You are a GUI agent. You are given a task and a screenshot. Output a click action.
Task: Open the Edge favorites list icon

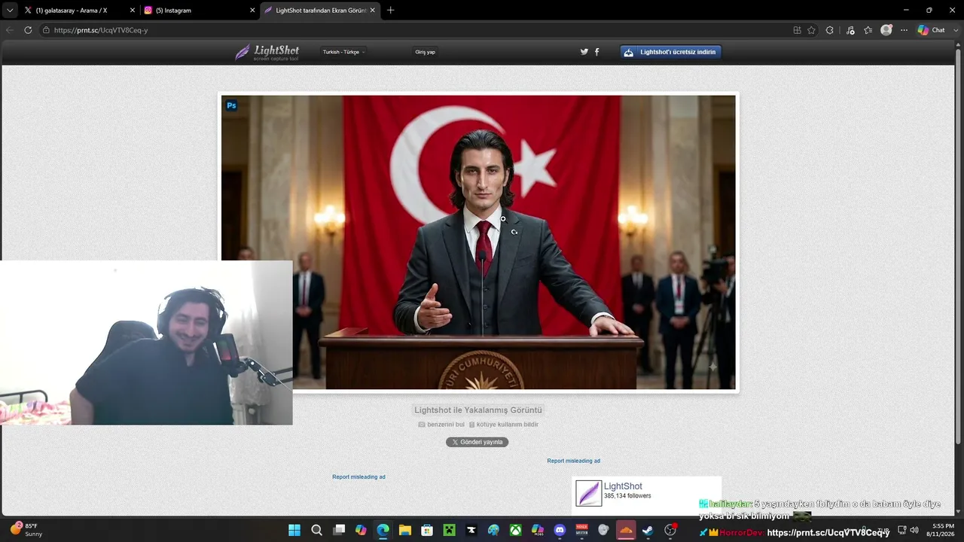868,30
